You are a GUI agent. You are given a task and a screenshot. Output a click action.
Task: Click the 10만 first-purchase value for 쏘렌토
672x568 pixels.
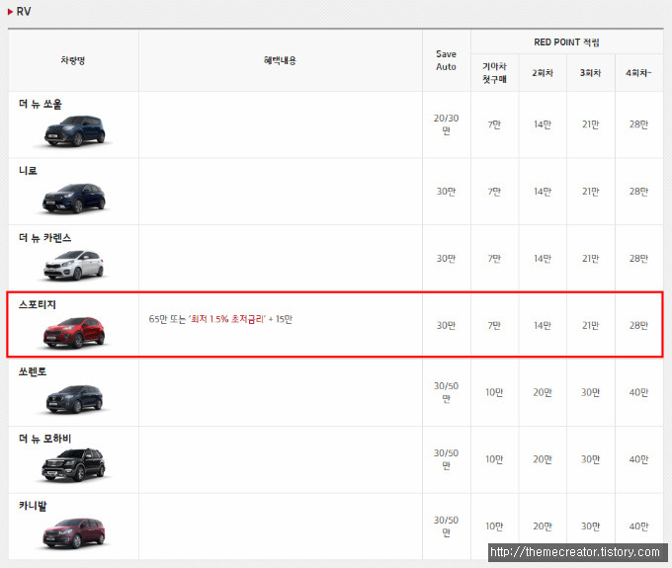point(494,392)
